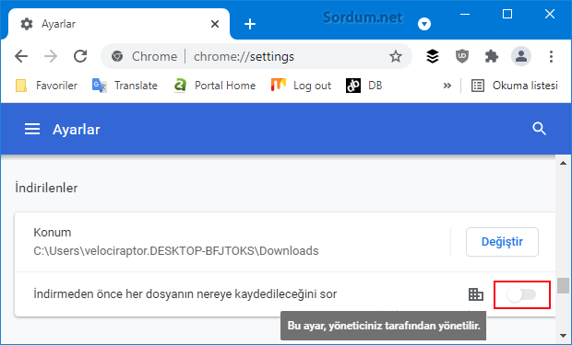Go back with the browser back arrow
The width and height of the screenshot is (572, 345).
(21, 56)
